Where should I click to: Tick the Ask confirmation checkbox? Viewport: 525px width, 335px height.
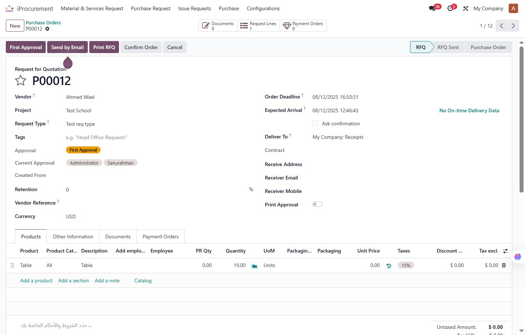point(315,124)
